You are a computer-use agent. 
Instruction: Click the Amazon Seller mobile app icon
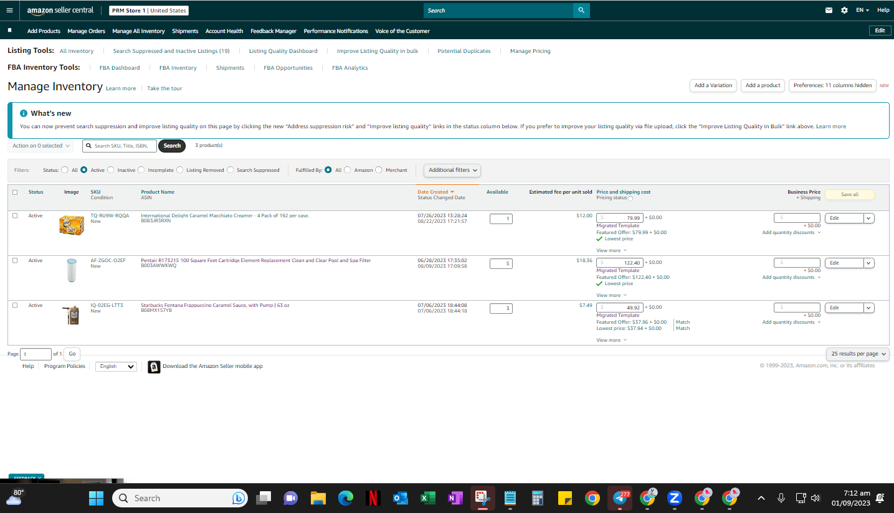tap(154, 367)
